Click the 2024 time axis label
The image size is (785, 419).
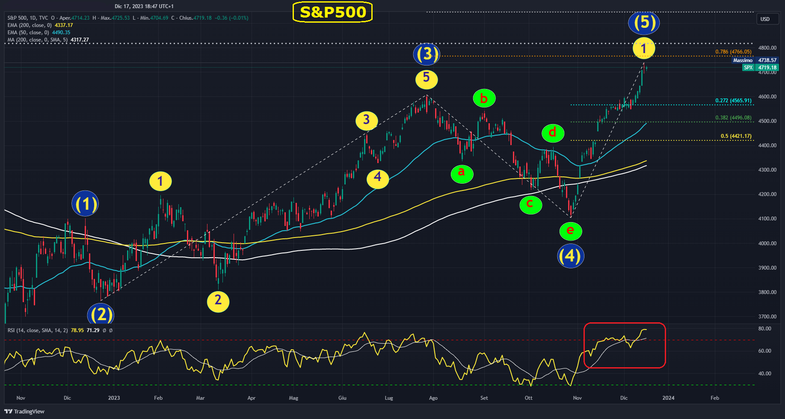click(x=668, y=398)
